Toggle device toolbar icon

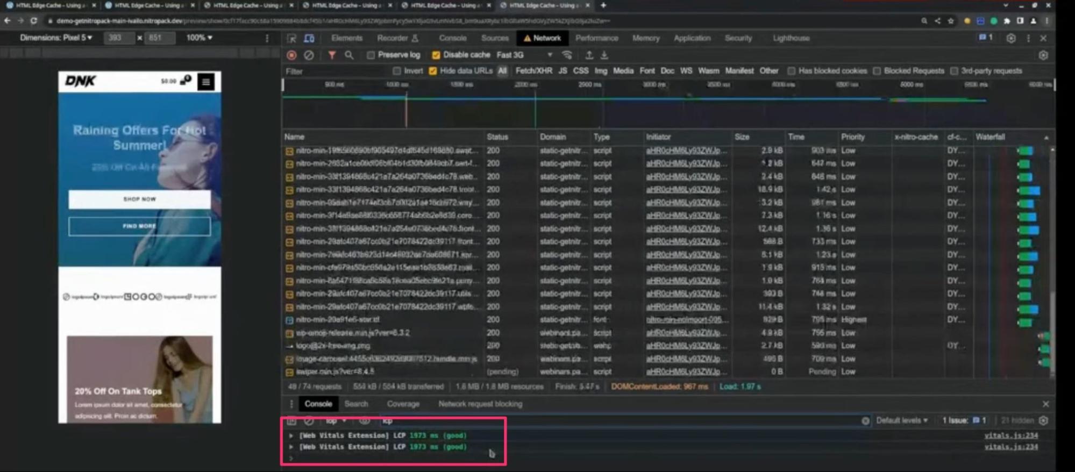coord(309,39)
